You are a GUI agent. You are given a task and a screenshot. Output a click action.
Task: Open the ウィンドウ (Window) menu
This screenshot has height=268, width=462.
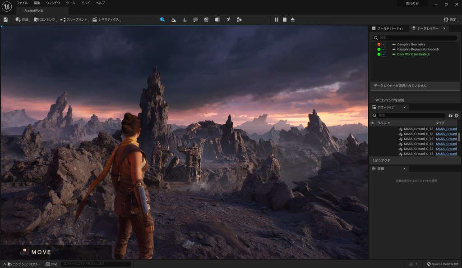[x=53, y=3]
